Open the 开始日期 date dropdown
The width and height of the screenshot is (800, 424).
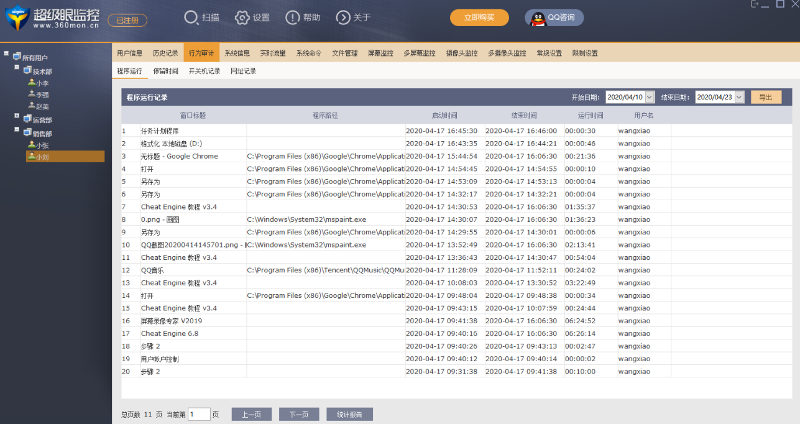click(650, 97)
